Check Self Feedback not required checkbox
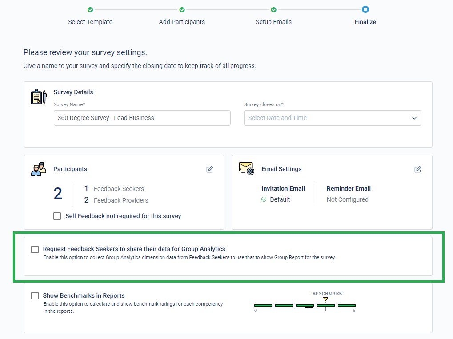The height and width of the screenshot is (339, 453). 57,216
